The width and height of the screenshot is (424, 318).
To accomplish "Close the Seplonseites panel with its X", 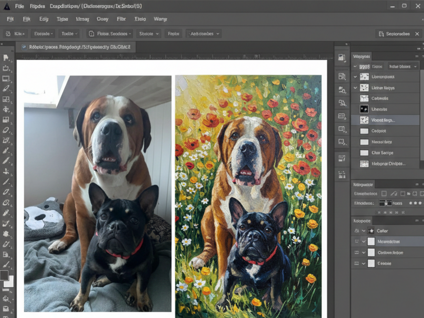I will (x=417, y=34).
